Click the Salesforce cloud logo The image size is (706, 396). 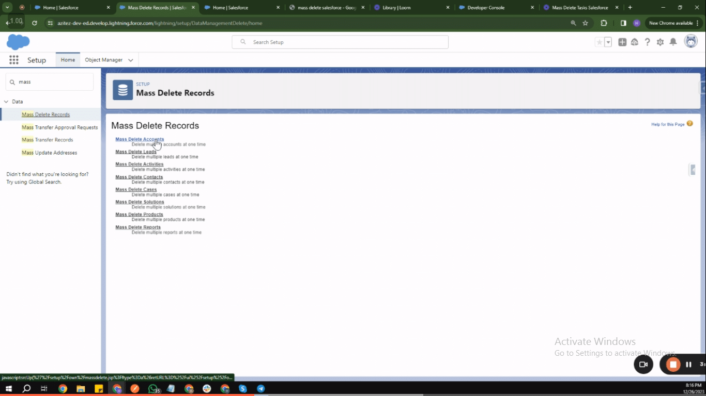click(18, 42)
